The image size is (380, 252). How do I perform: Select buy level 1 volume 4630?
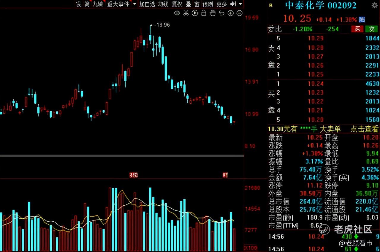[x=373, y=84]
